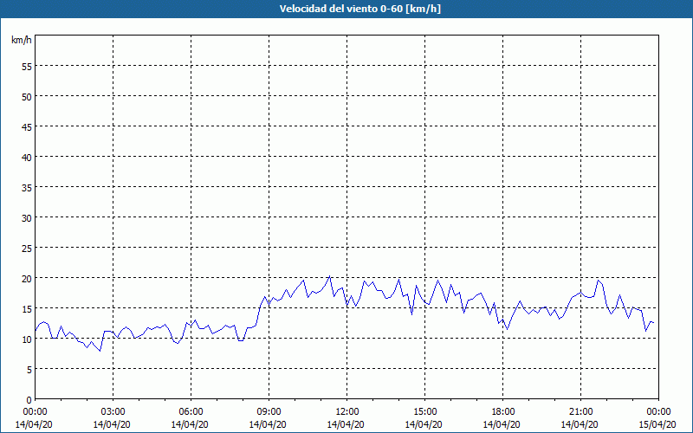The width and height of the screenshot is (693, 433).
Task: Click the '18:00' time axis label
Action: click(503, 412)
